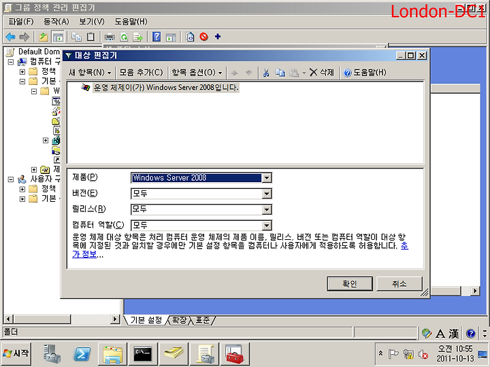The image size is (490, 367).
Task: Click the 漢 Hanja language bar button
Action: coord(454,334)
